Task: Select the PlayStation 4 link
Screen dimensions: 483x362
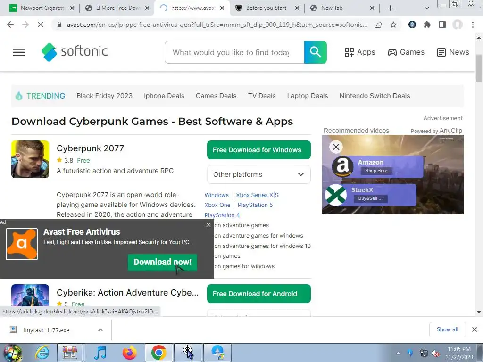Action: (222, 215)
